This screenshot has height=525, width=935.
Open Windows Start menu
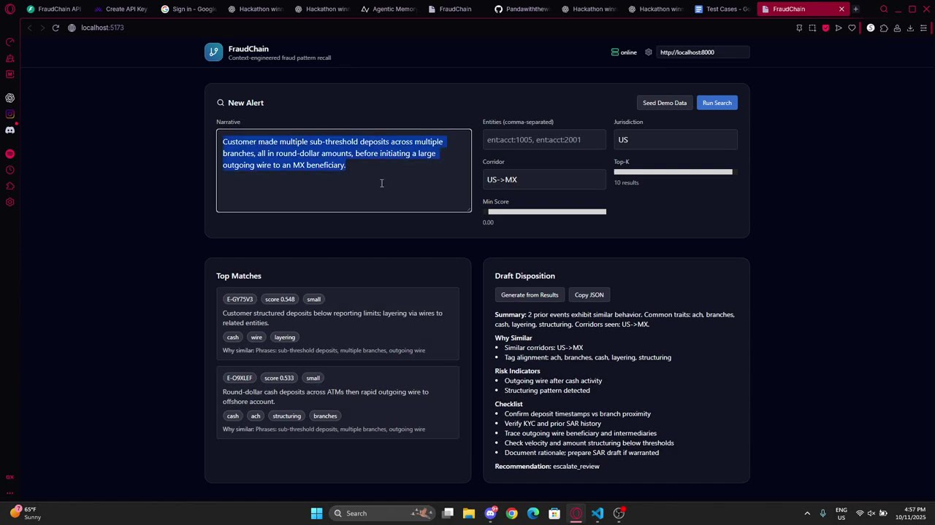coord(316,513)
